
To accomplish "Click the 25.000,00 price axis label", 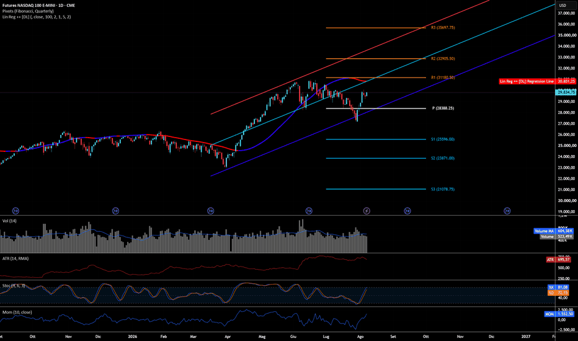I will [x=567, y=146].
